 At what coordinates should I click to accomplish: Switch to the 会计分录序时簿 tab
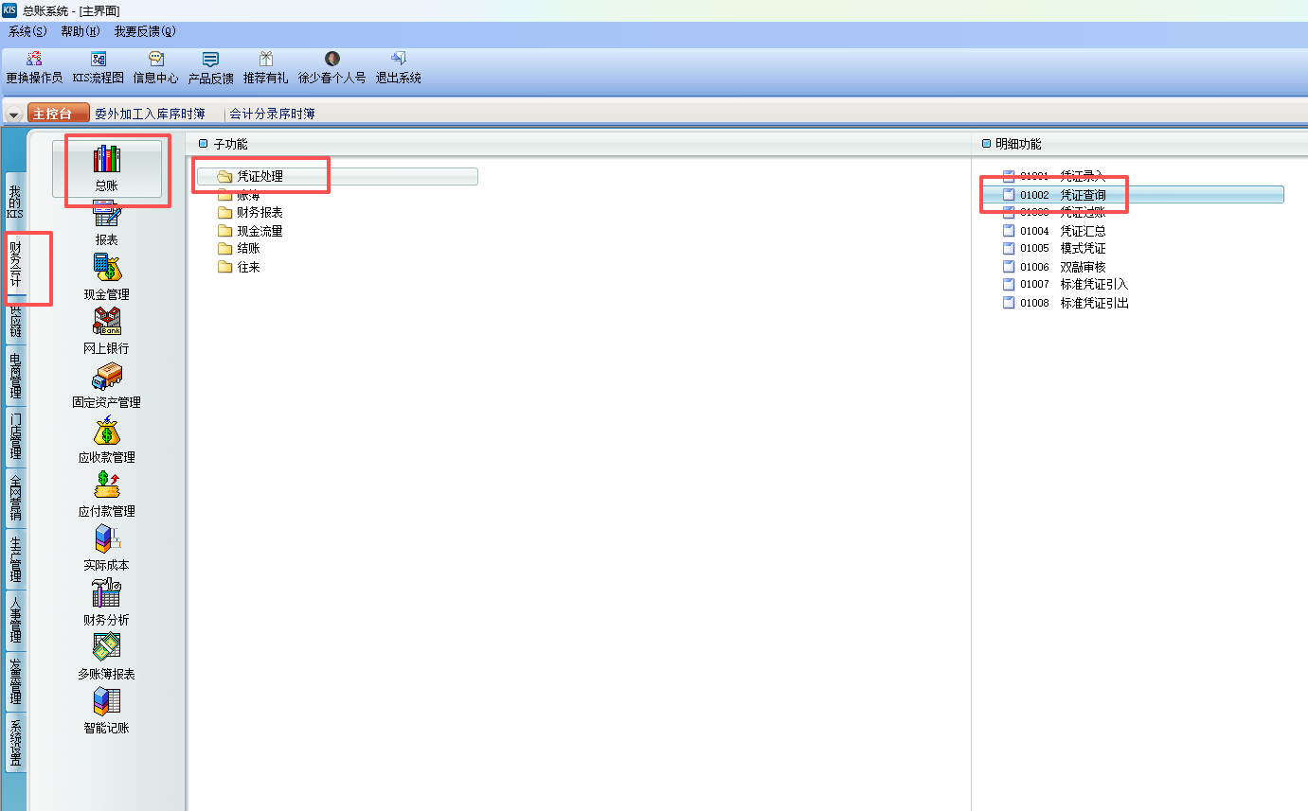tap(272, 114)
